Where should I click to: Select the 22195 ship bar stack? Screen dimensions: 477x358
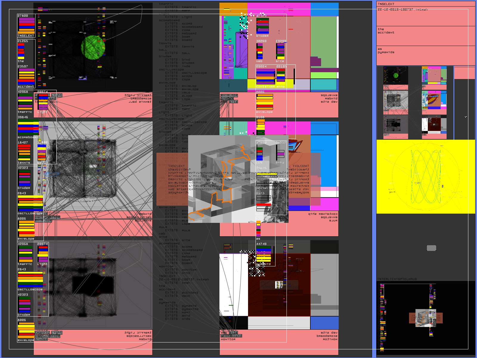pos(281,75)
